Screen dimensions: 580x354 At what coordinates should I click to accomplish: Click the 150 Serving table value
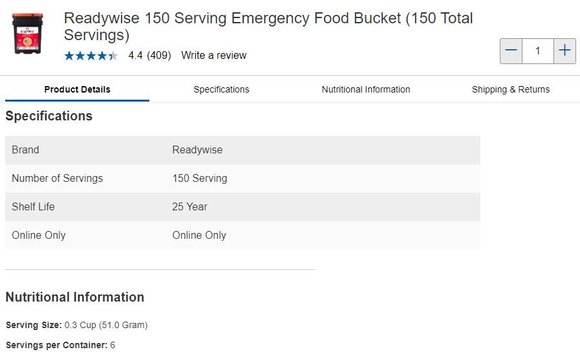click(199, 179)
